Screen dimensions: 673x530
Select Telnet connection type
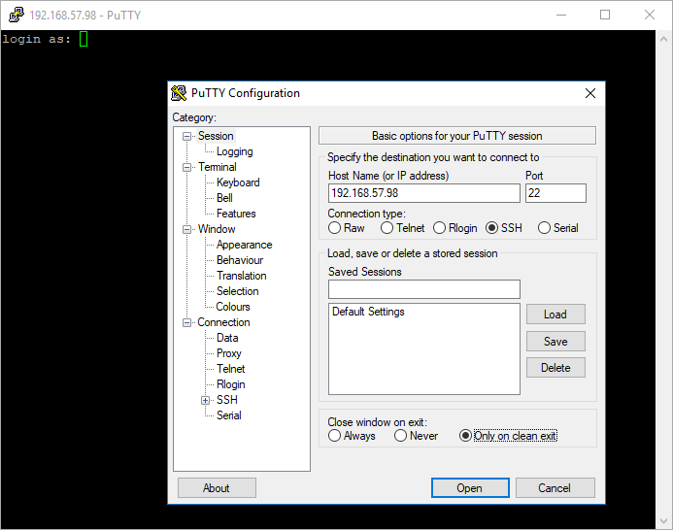tap(403, 228)
